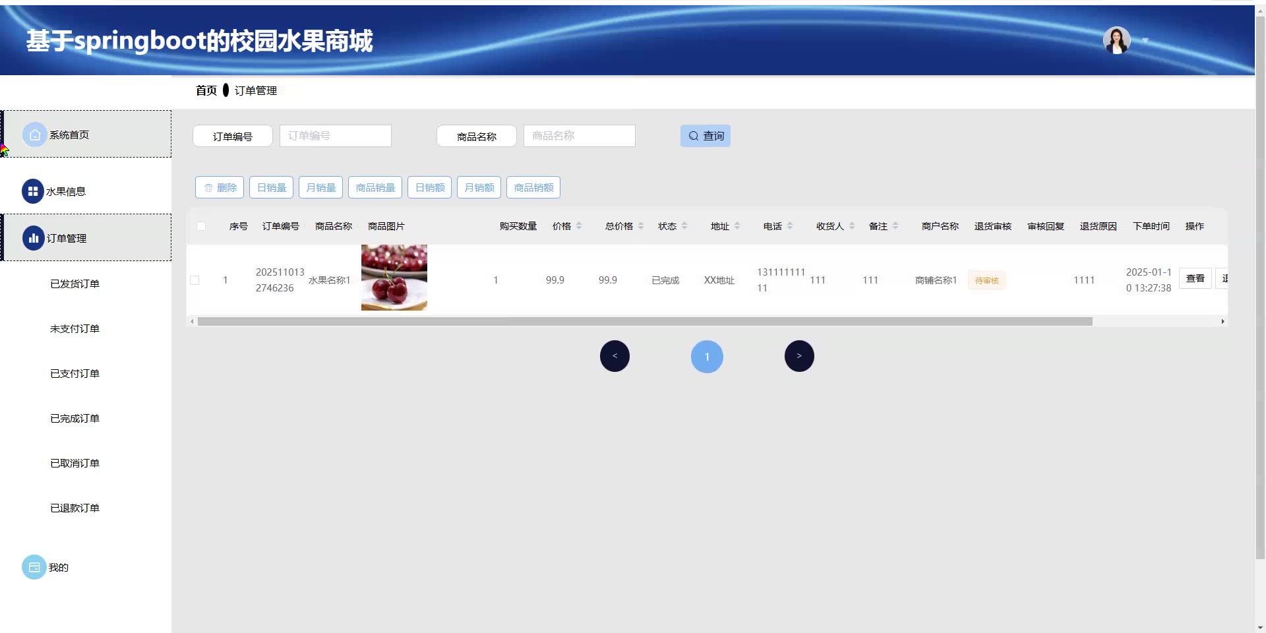Click the 购买数量 column header
This screenshot has width=1266, height=633.
tap(518, 226)
